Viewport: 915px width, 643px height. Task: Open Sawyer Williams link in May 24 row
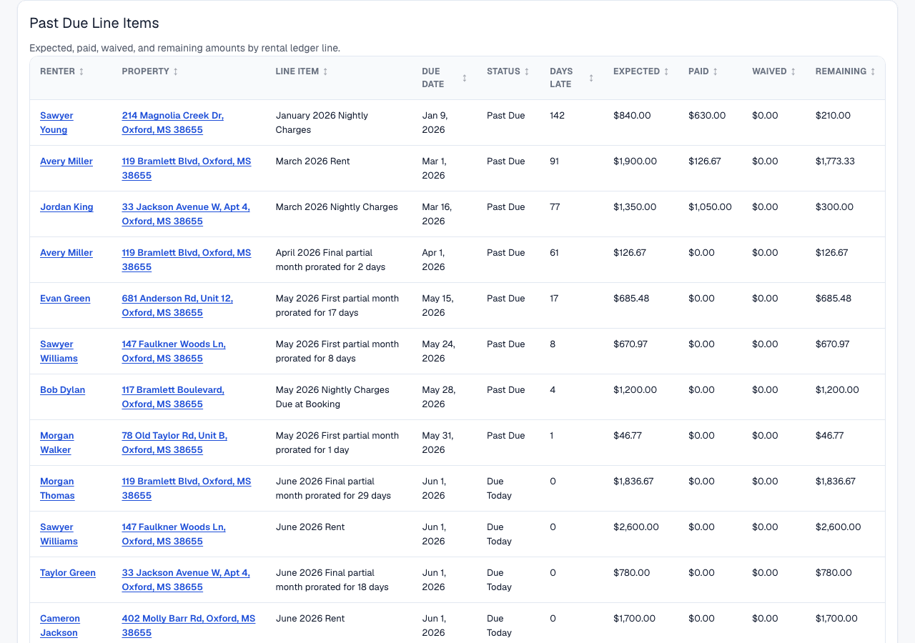pyautogui.click(x=59, y=351)
